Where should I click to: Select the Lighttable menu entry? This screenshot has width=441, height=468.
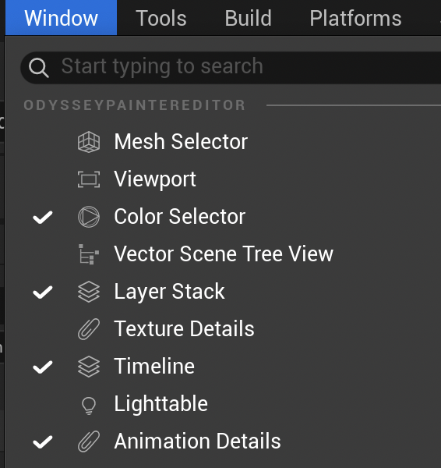pos(223,404)
